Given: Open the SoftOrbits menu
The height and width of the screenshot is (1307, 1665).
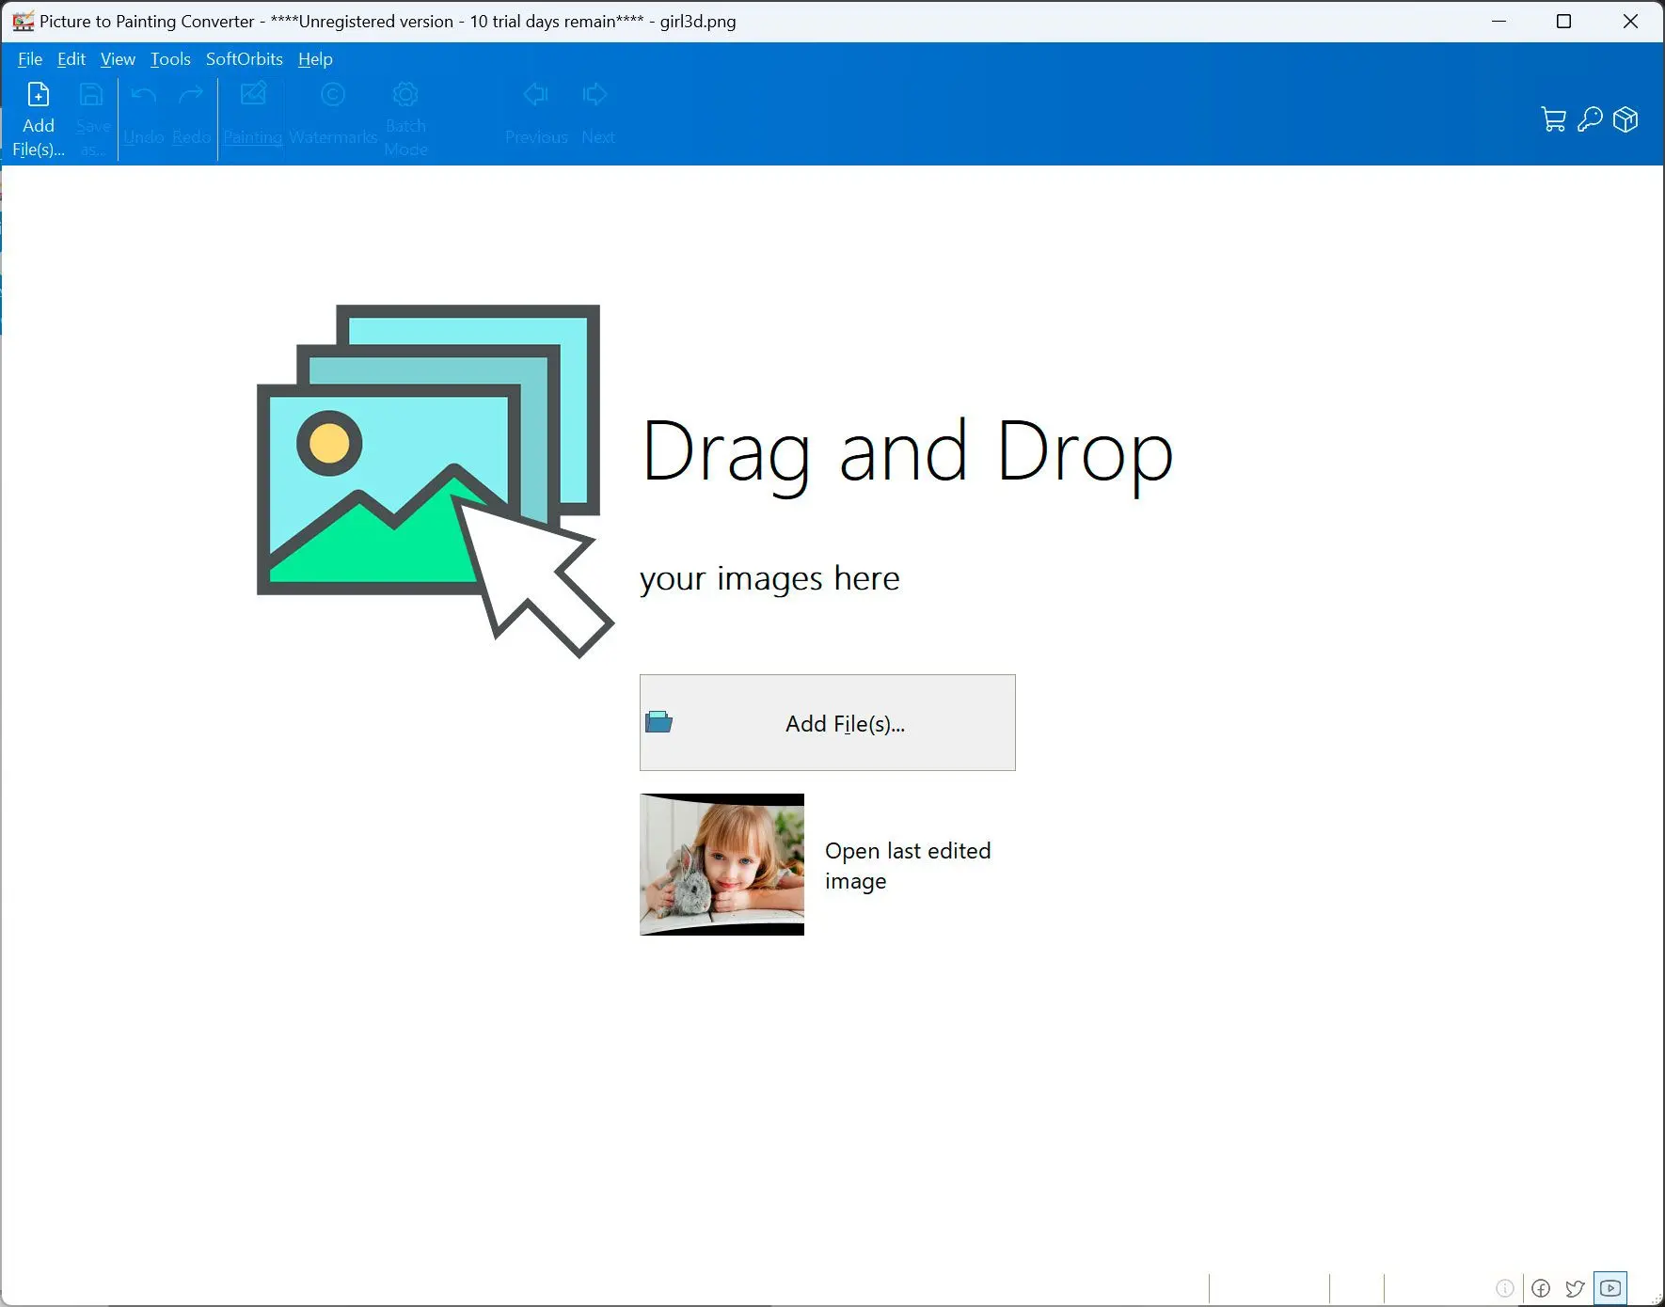Looking at the screenshot, I should [x=245, y=59].
